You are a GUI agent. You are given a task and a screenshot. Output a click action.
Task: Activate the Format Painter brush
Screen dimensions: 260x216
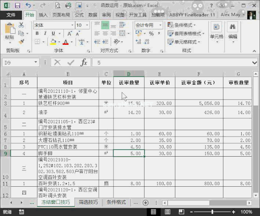pos(21,41)
